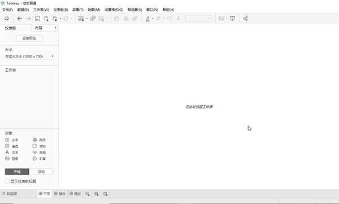Click the new data source icon
339x204 pixels.
pyautogui.click(x=46, y=19)
